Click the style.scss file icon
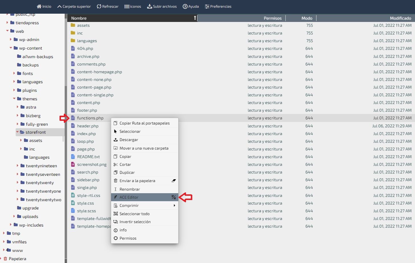This screenshot has width=415, height=263. [73, 211]
